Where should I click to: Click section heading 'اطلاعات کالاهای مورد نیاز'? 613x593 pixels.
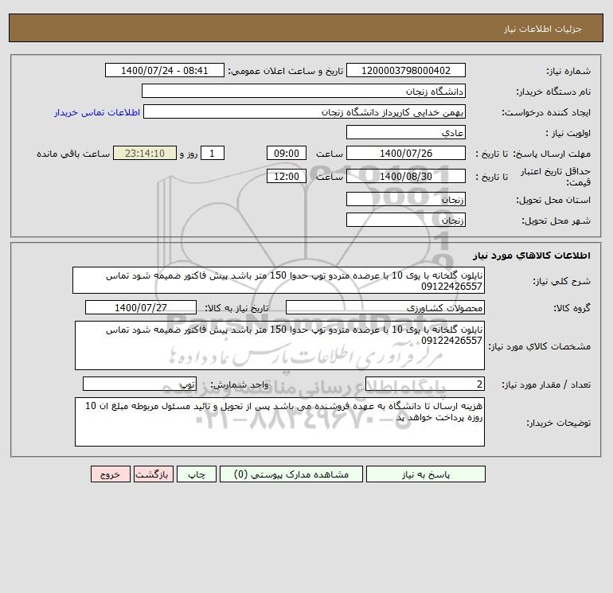[532, 256]
